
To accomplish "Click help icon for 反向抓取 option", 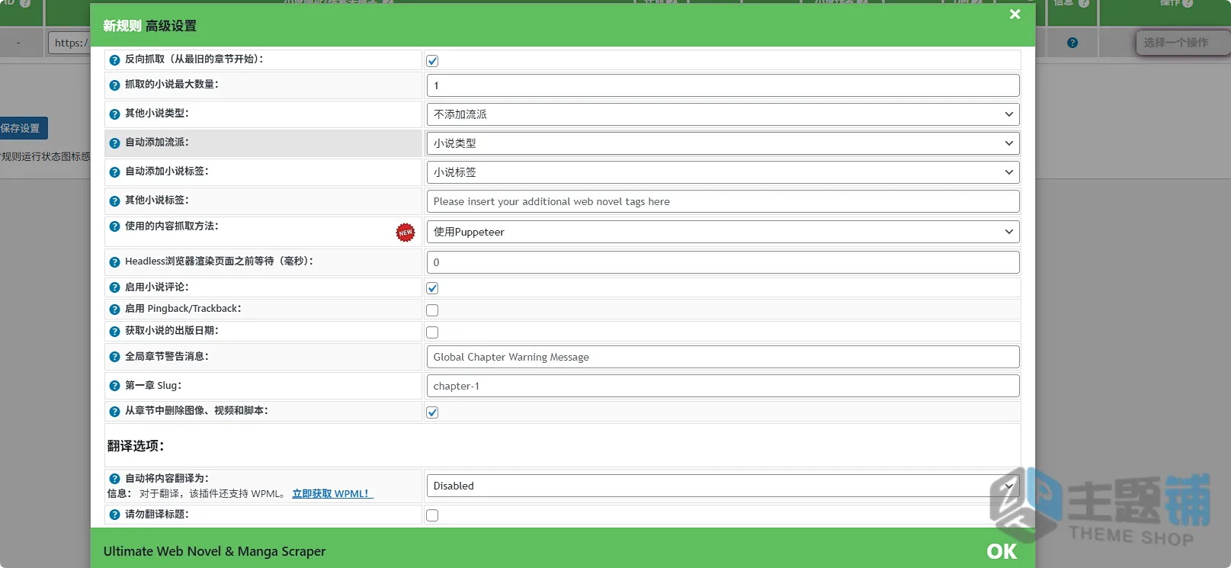I will click(114, 60).
